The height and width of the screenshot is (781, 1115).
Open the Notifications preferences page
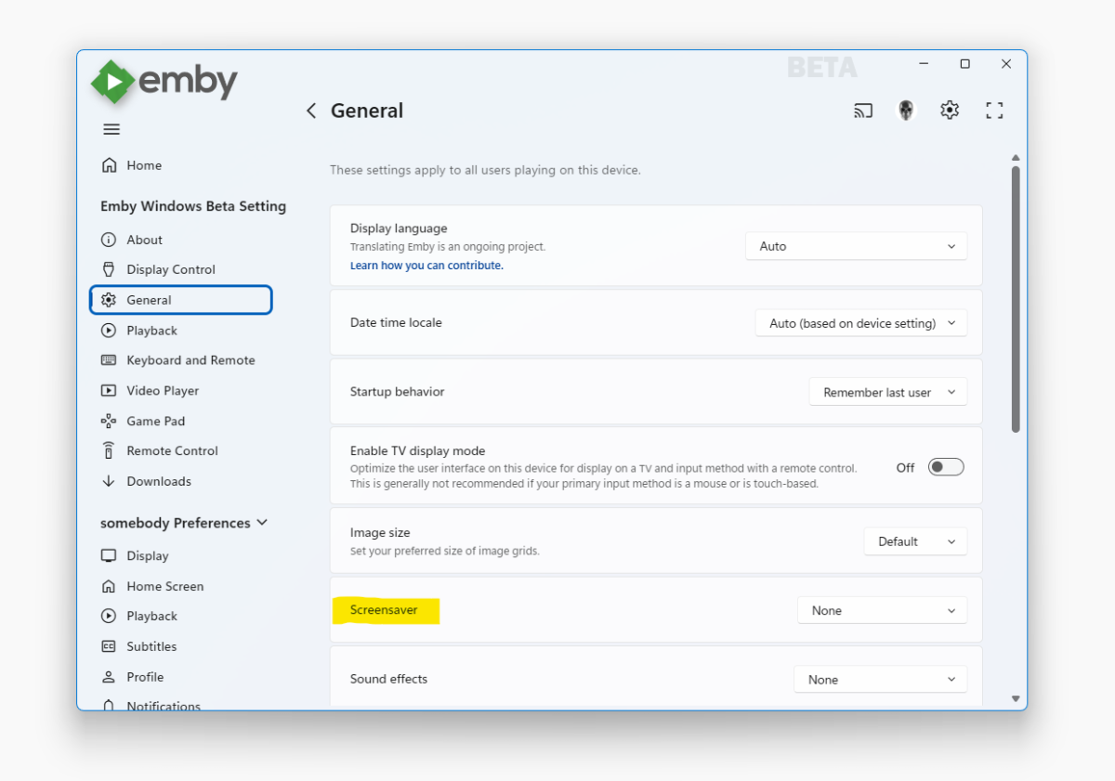tap(180, 705)
